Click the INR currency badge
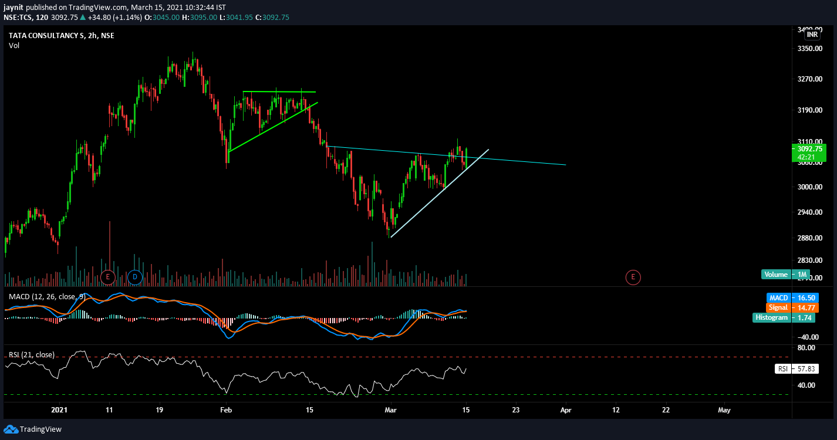837x440 pixels. click(x=812, y=35)
